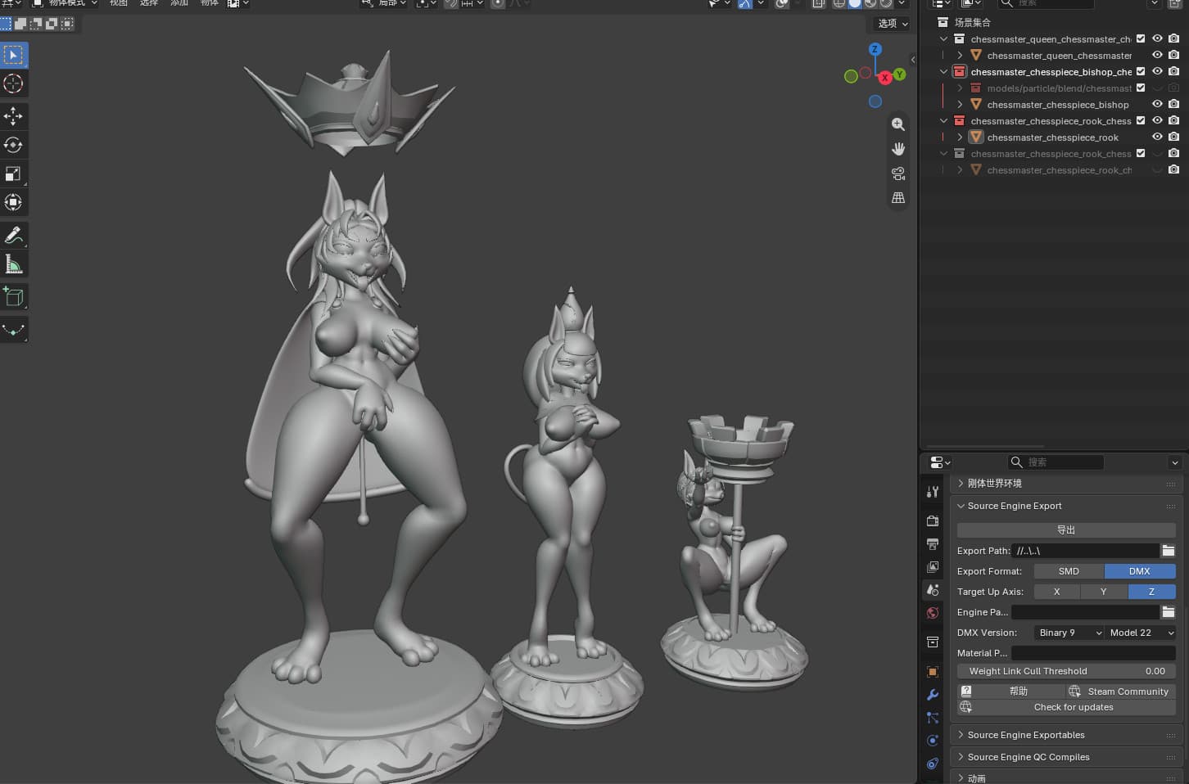Viewport: 1189px width, 784px height.
Task: Toggle the camera view icon
Action: (898, 173)
